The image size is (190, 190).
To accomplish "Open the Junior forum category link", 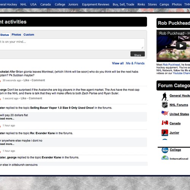I will 174,133.
